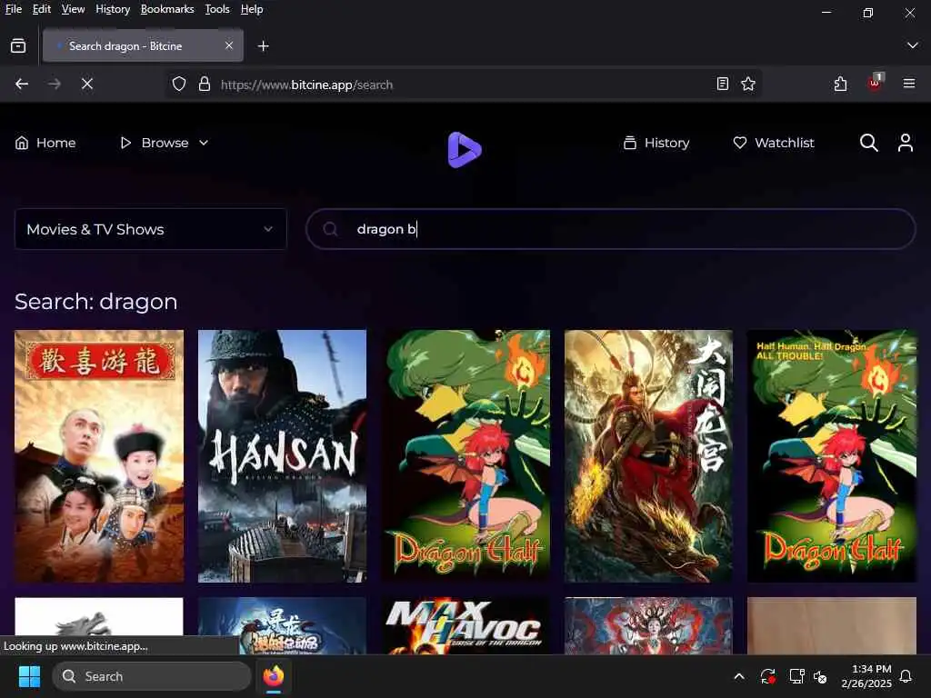
Task: Open the red-and-blue woman artwork poster
Action: click(648, 625)
